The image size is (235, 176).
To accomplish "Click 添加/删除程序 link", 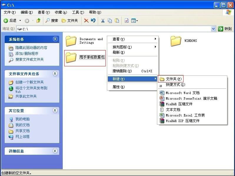I will 27,54.
